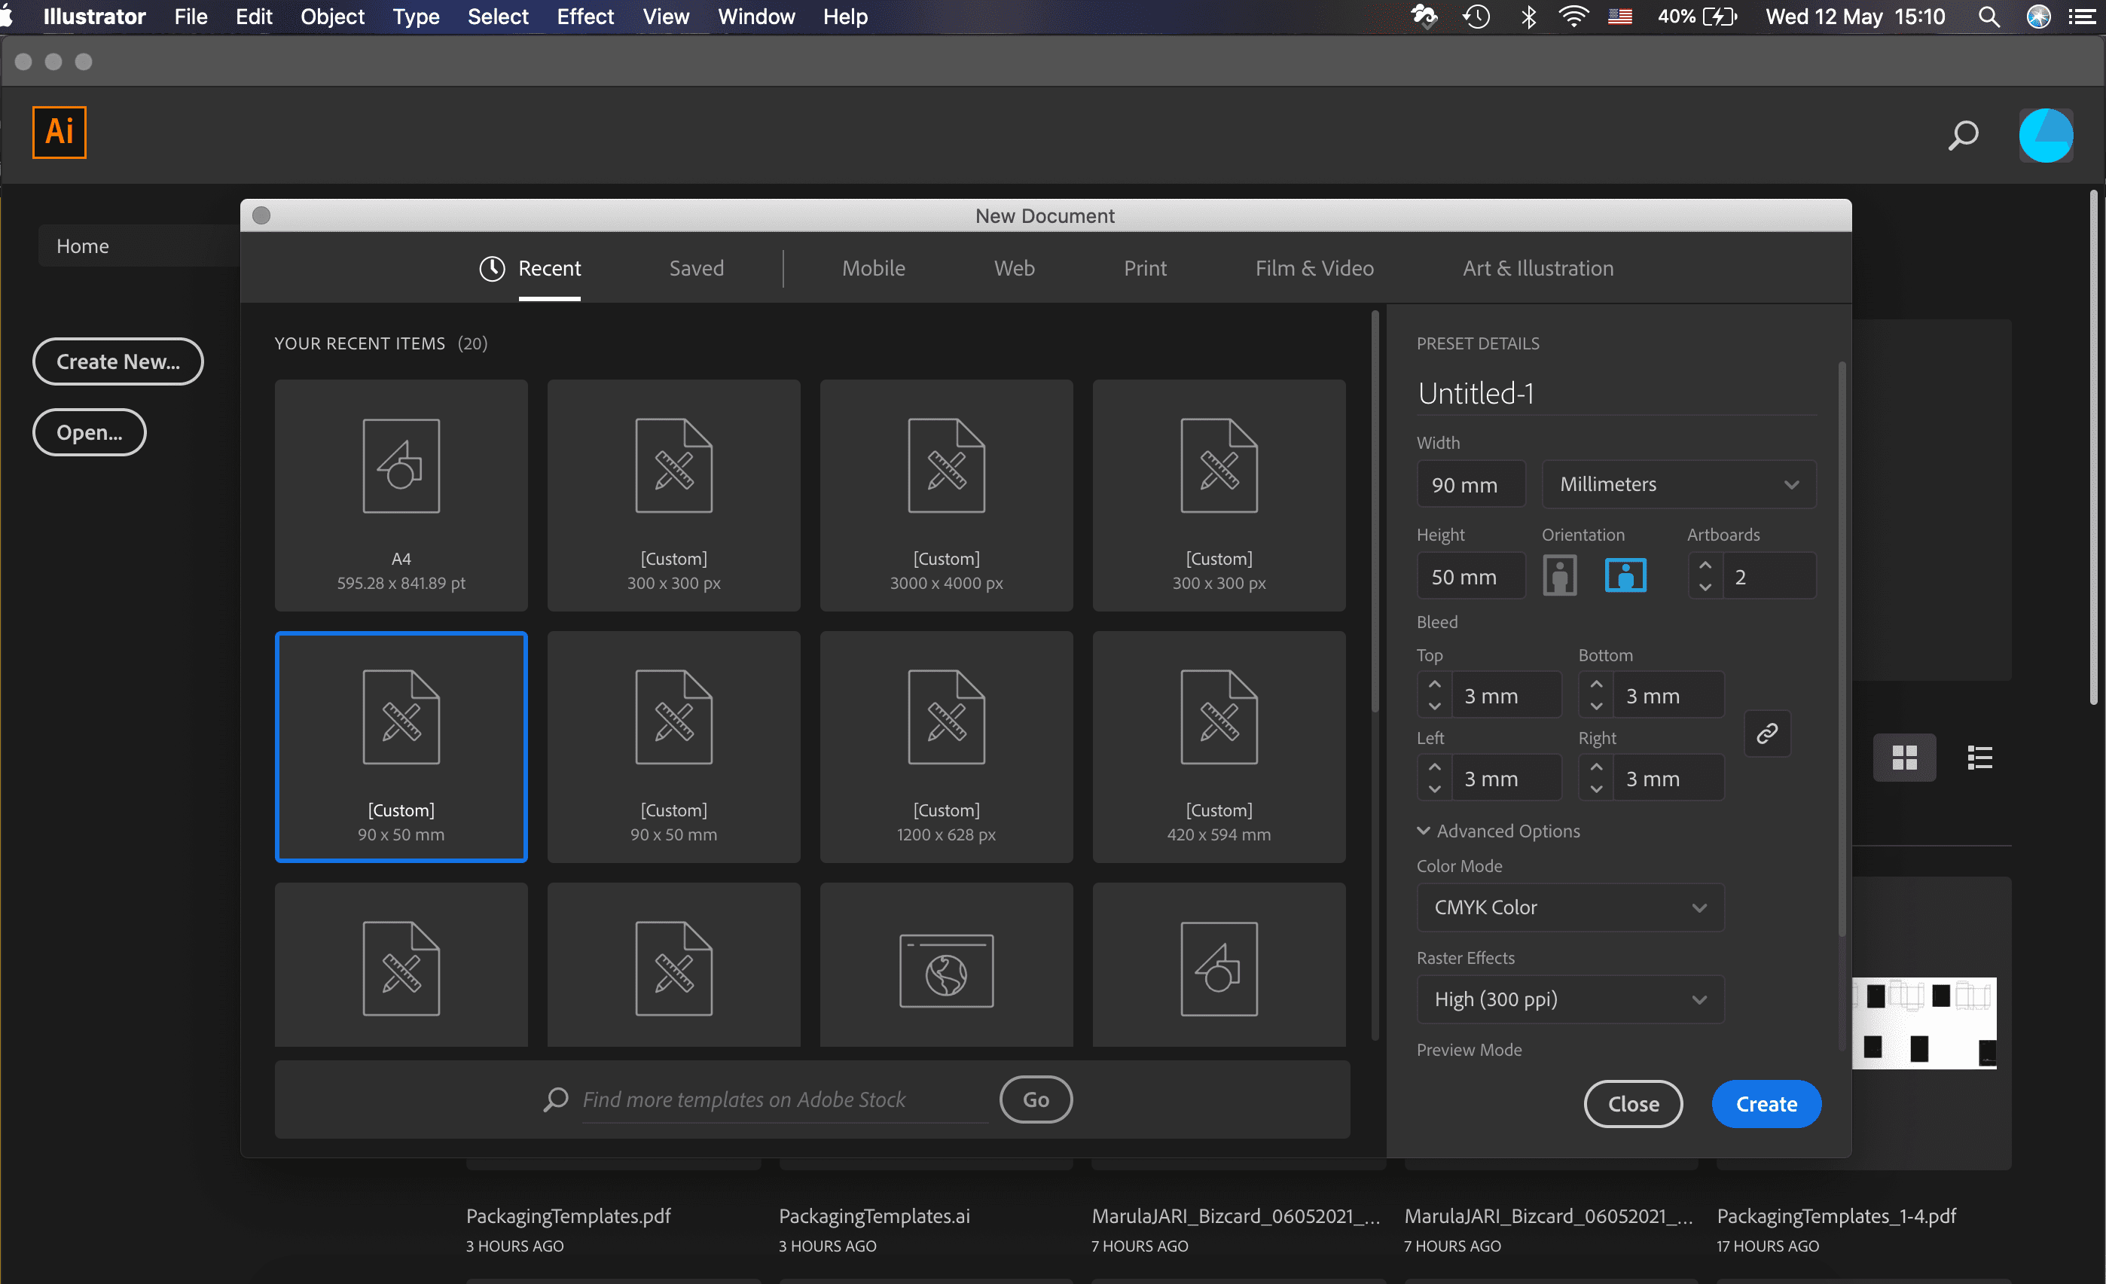Decrease top bleed value
Screen dimensions: 2106x1284
pyautogui.click(x=1434, y=706)
